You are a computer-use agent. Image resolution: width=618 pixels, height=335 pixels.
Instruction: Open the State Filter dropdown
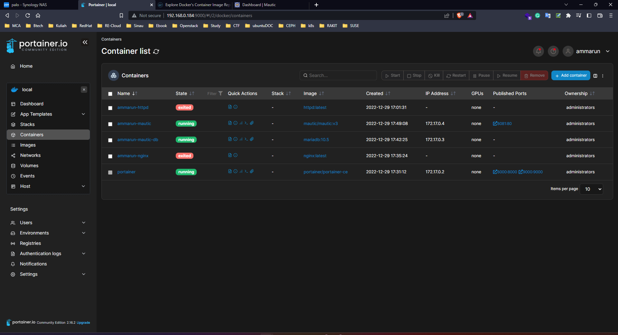215,93
